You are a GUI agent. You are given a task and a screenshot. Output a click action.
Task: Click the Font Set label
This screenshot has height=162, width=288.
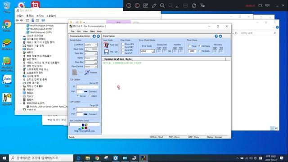pyautogui.click(x=114, y=45)
